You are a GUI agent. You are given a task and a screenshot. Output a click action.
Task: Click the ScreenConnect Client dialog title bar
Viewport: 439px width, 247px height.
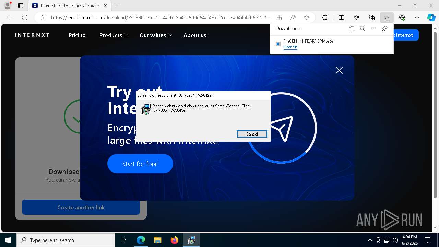pos(203,95)
